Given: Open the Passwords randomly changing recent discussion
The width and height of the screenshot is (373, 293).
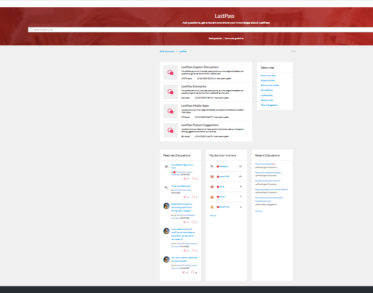Looking at the screenshot, I should point(268,172).
